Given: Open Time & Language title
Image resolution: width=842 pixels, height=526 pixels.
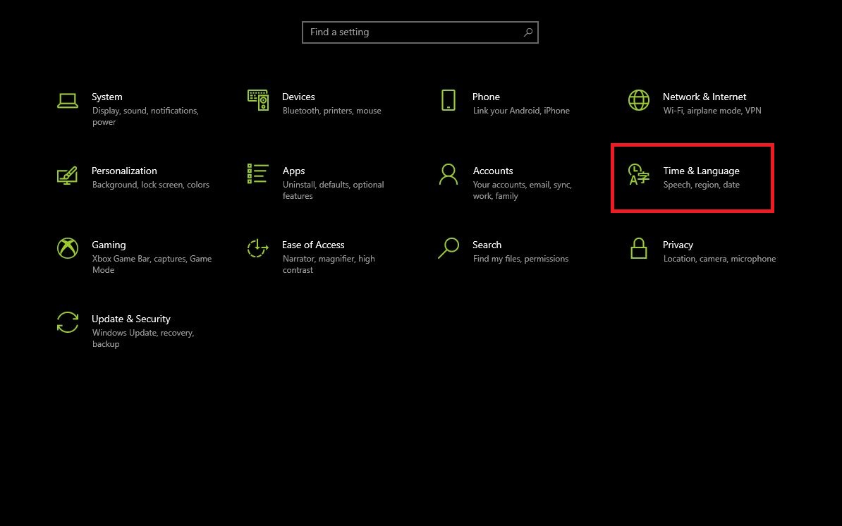Looking at the screenshot, I should (x=701, y=171).
